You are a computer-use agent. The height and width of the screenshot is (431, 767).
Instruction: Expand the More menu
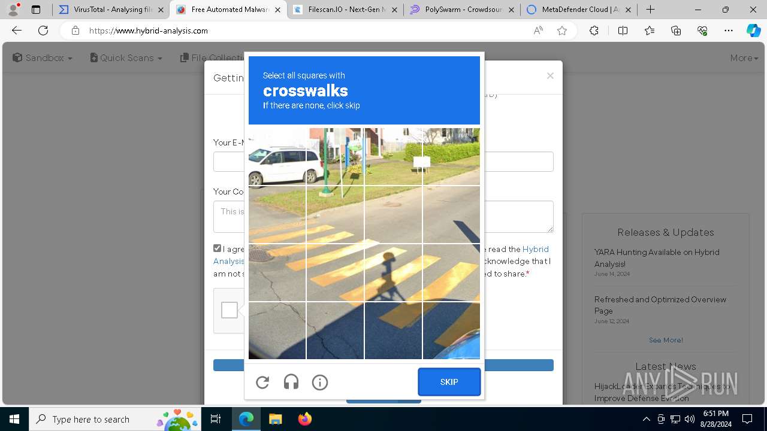pyautogui.click(x=744, y=58)
